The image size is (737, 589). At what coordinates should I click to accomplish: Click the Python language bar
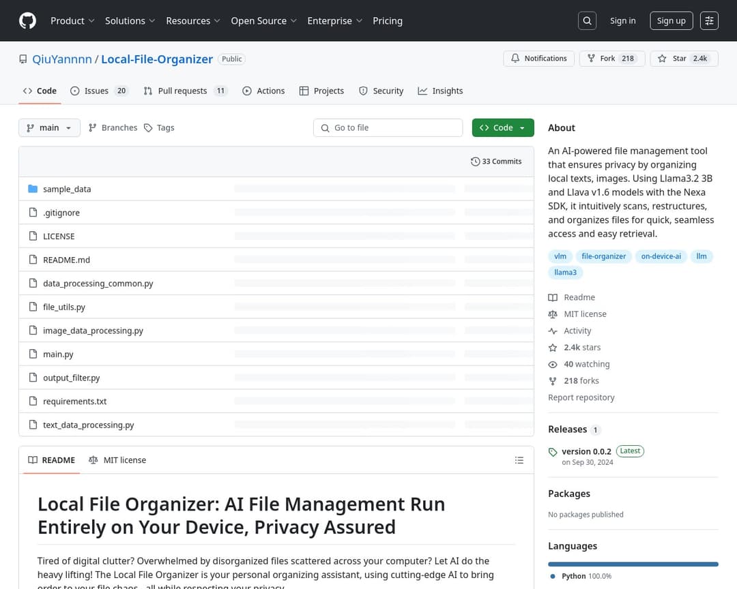[633, 564]
